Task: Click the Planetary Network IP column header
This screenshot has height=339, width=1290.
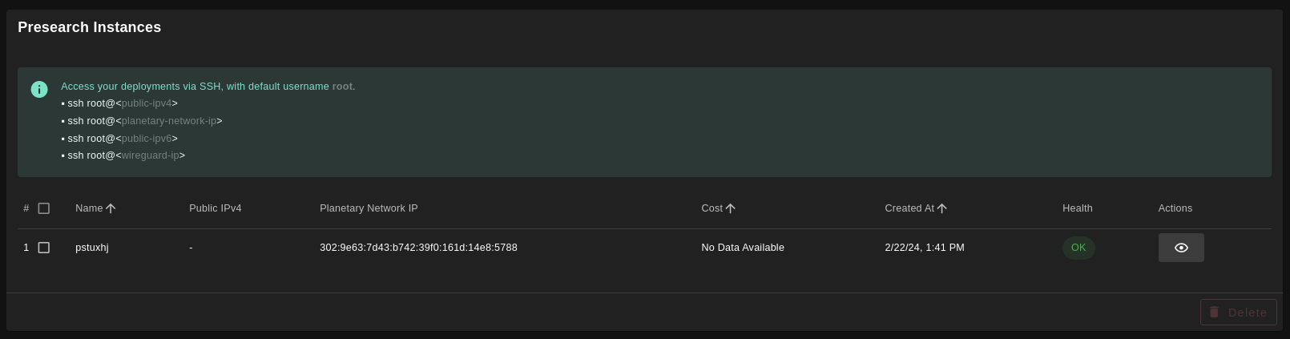Action: coord(369,208)
